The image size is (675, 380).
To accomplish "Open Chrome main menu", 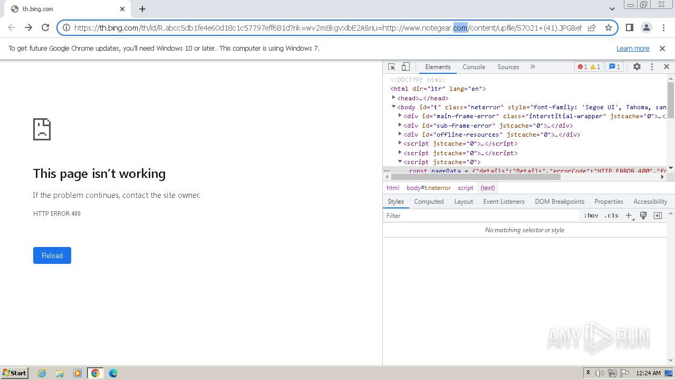I will tap(663, 27).
